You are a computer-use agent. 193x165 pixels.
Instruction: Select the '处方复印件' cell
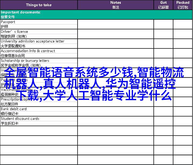click(39, 104)
